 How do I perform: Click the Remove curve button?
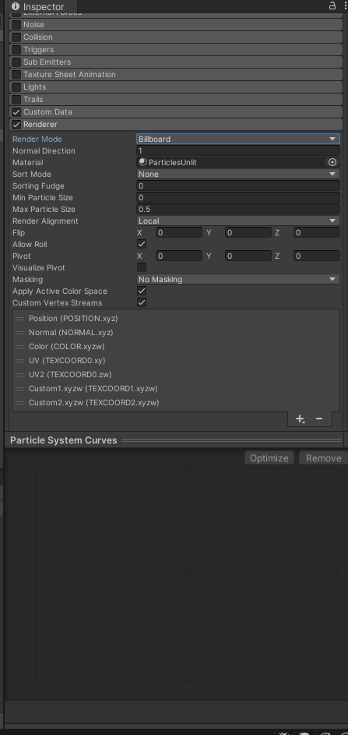[323, 458]
